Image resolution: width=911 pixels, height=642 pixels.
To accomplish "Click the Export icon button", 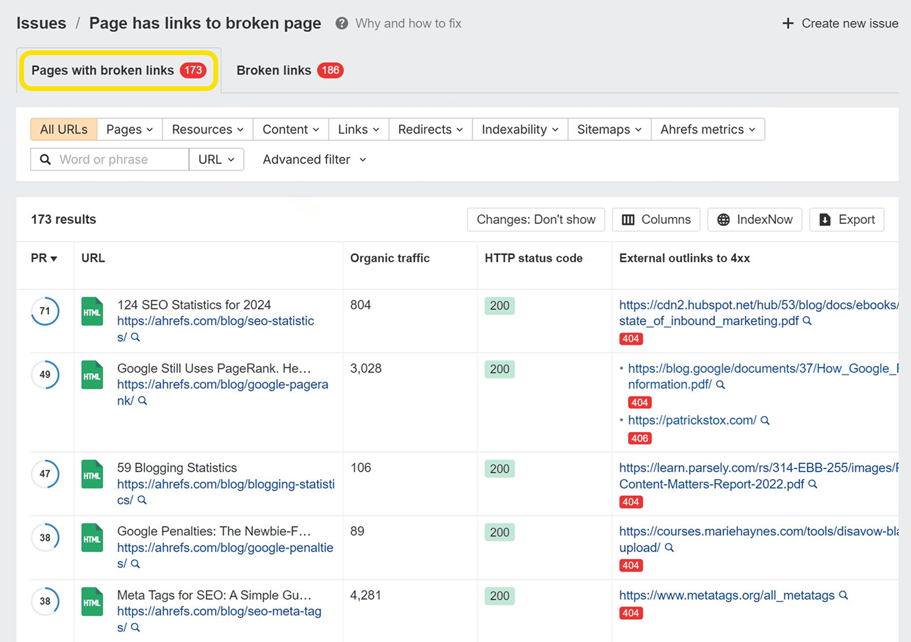I will click(825, 219).
